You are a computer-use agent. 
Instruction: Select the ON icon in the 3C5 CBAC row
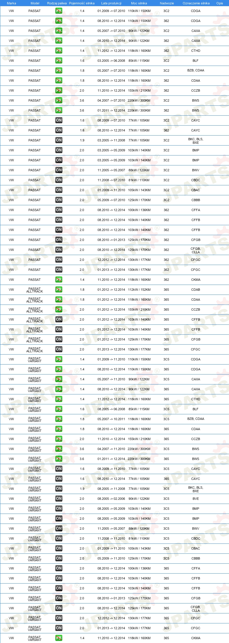59,548
